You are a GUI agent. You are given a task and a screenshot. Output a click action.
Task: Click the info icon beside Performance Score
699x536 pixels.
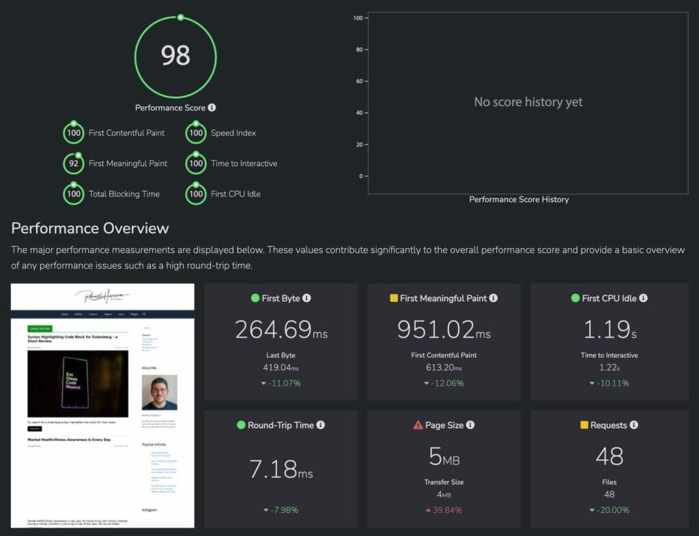(x=212, y=107)
